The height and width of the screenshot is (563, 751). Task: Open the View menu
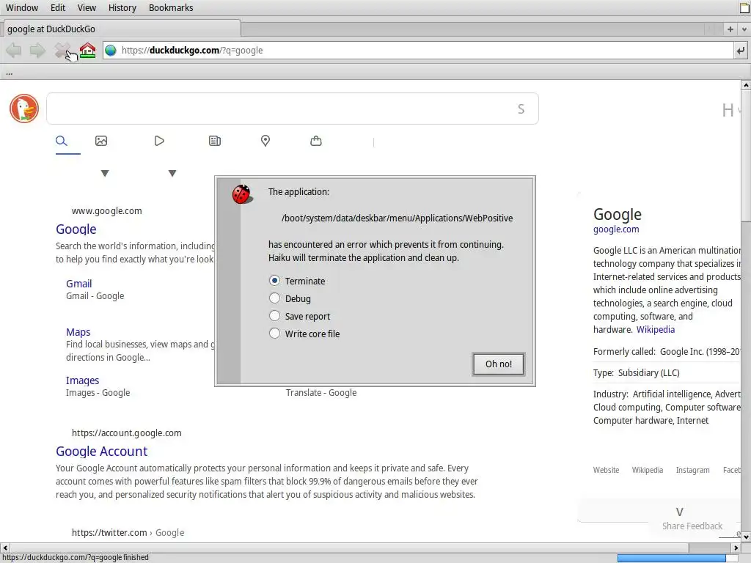pyautogui.click(x=87, y=7)
